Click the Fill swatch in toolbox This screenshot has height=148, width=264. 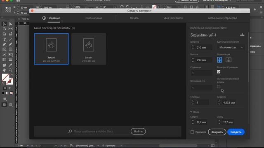tap(5, 77)
